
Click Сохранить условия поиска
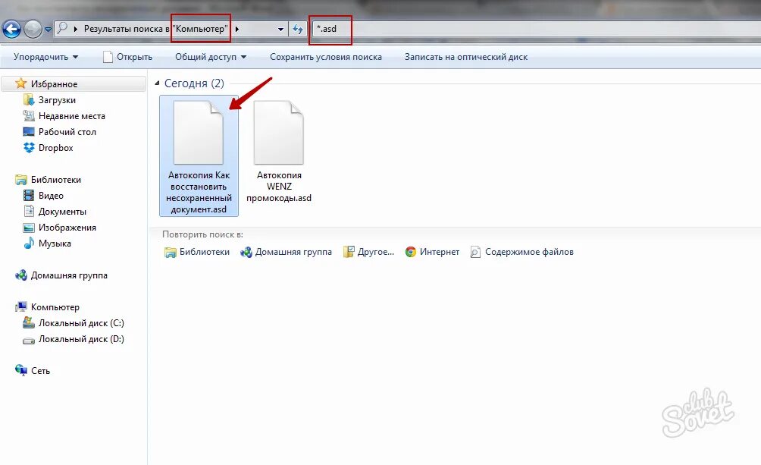point(326,57)
